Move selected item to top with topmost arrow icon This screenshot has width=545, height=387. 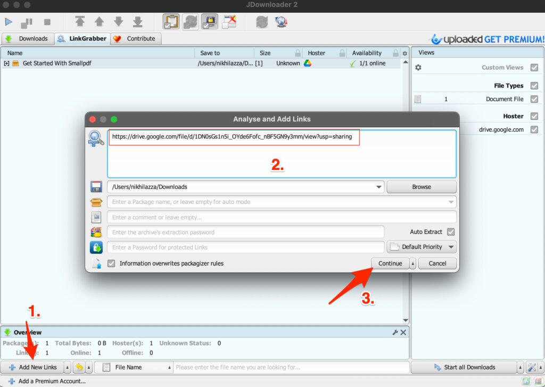(80, 22)
